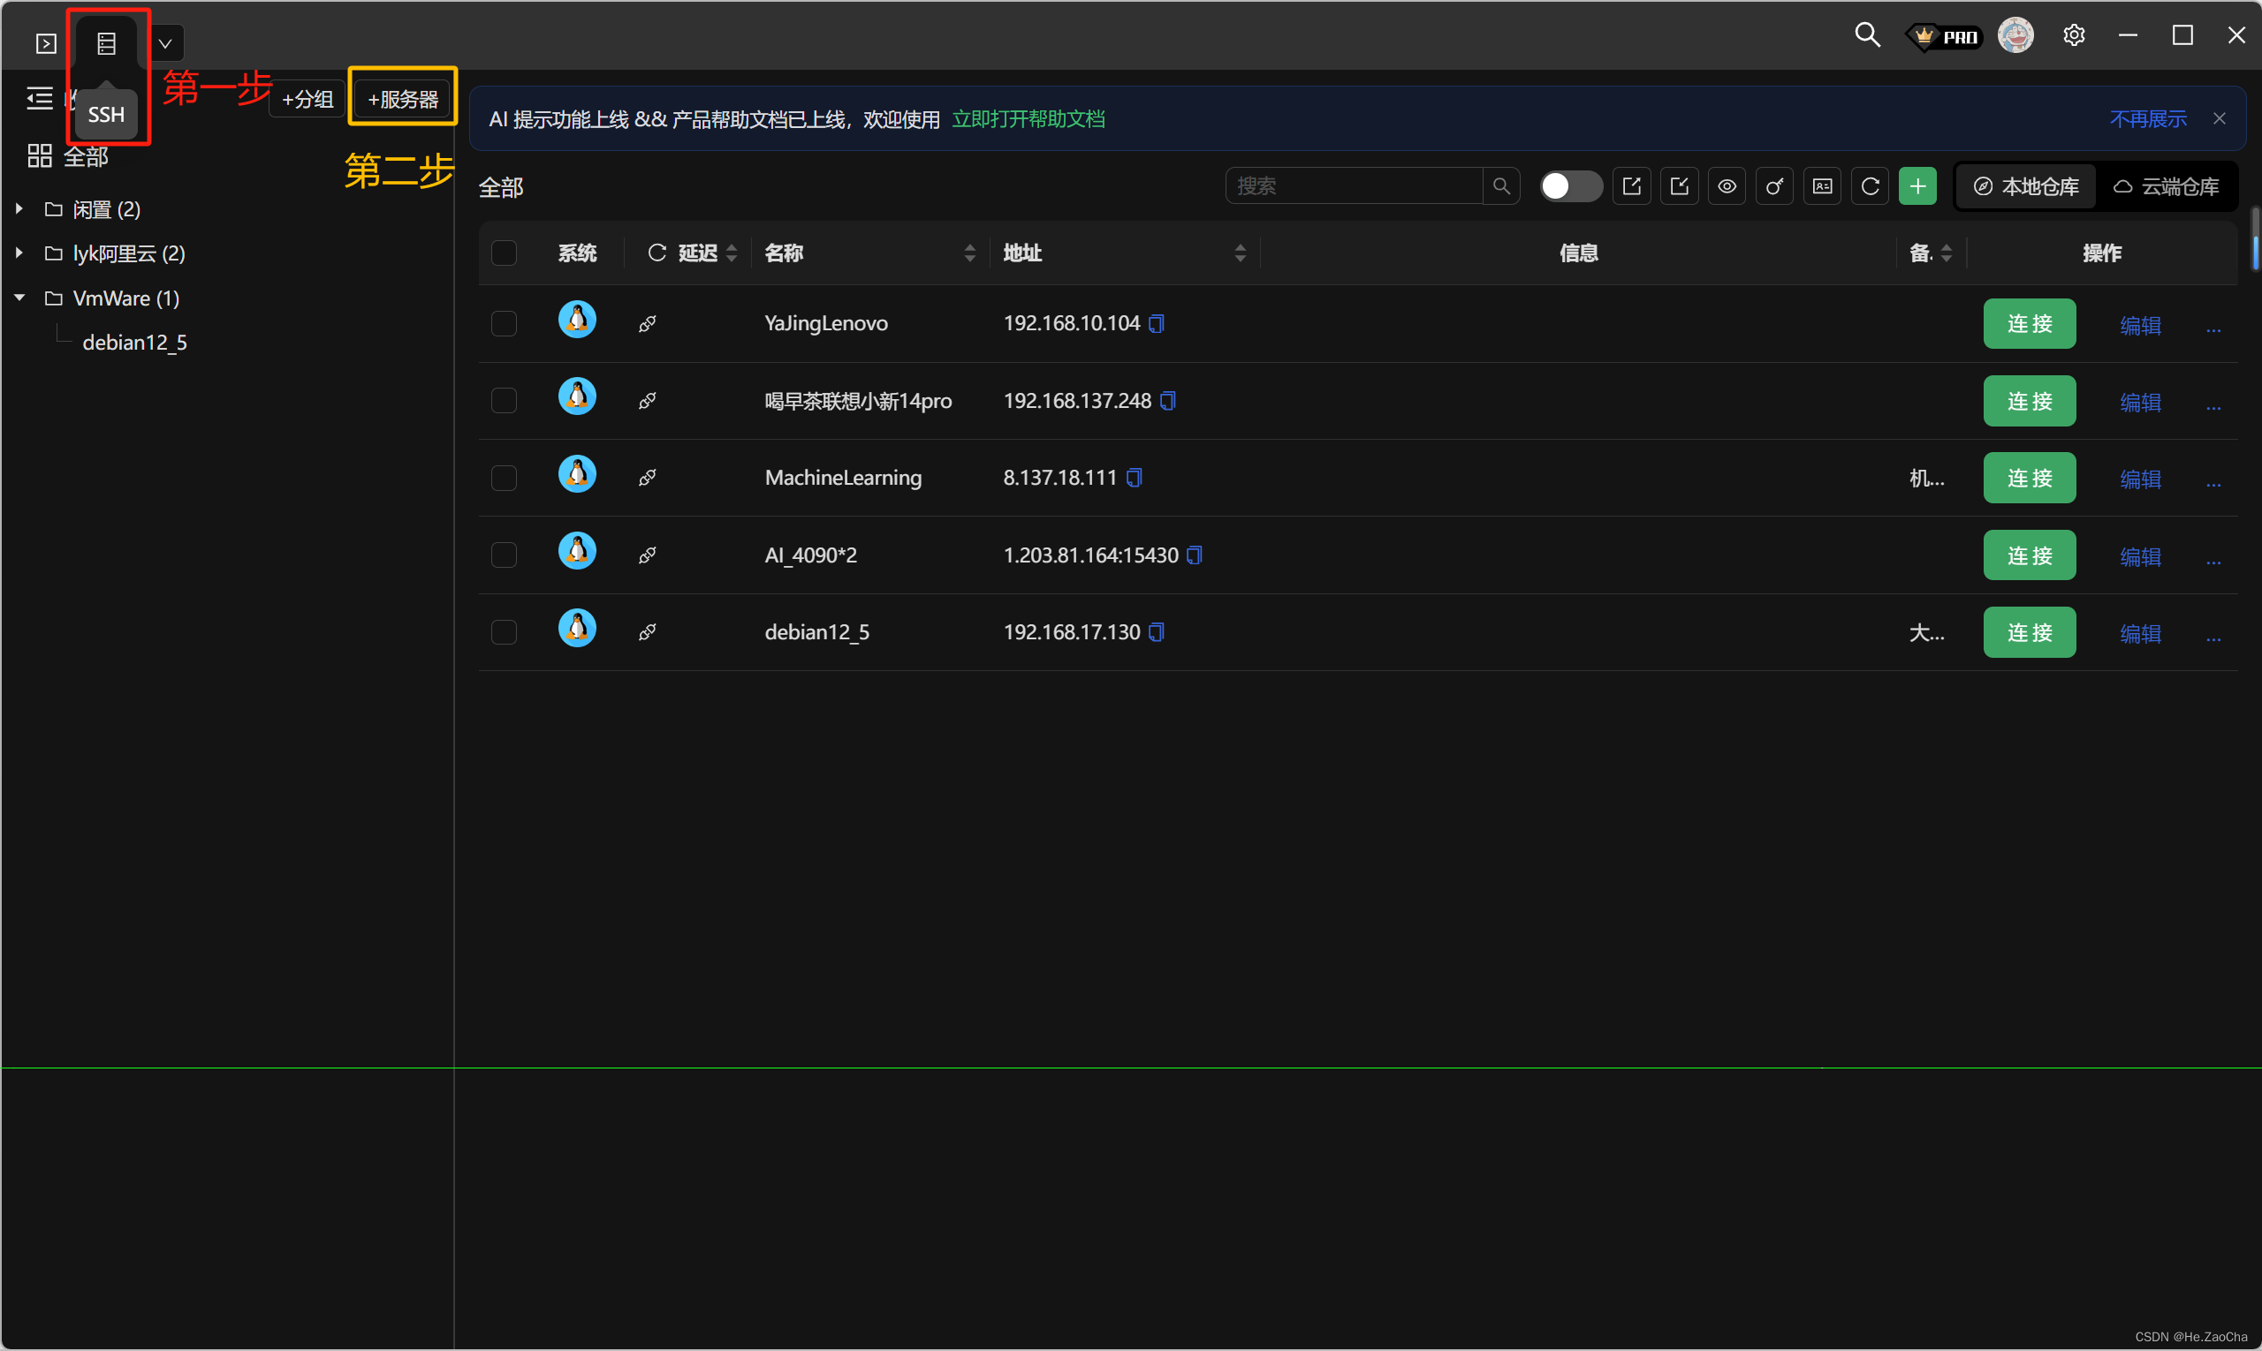Open the dropdown arrow next to SSH tab

point(165,42)
